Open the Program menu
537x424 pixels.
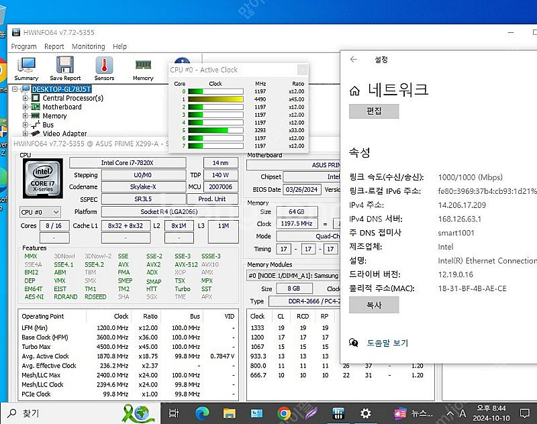point(23,46)
